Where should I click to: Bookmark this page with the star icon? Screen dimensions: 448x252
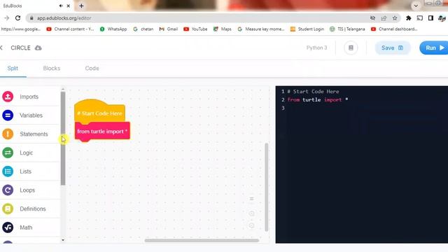pos(395,18)
